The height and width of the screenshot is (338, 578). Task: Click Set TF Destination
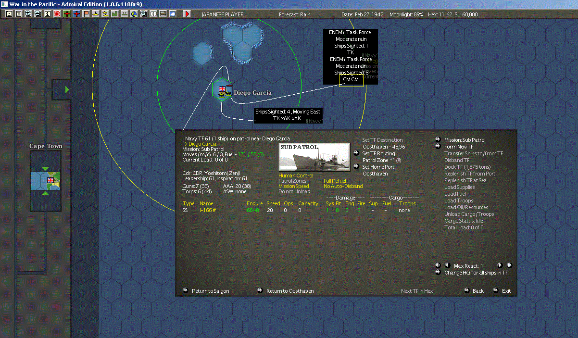(x=382, y=140)
